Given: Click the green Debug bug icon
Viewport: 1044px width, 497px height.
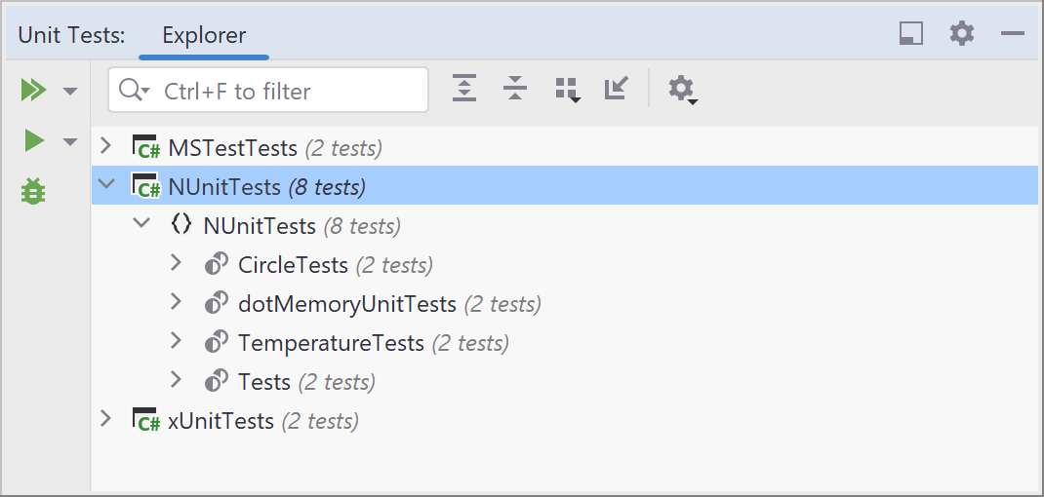Looking at the screenshot, I should point(33,192).
